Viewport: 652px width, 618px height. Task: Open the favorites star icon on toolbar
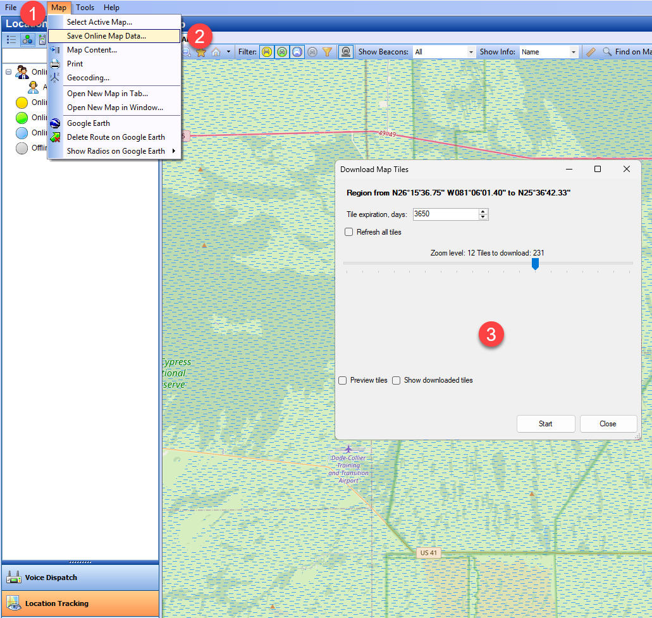tap(201, 51)
